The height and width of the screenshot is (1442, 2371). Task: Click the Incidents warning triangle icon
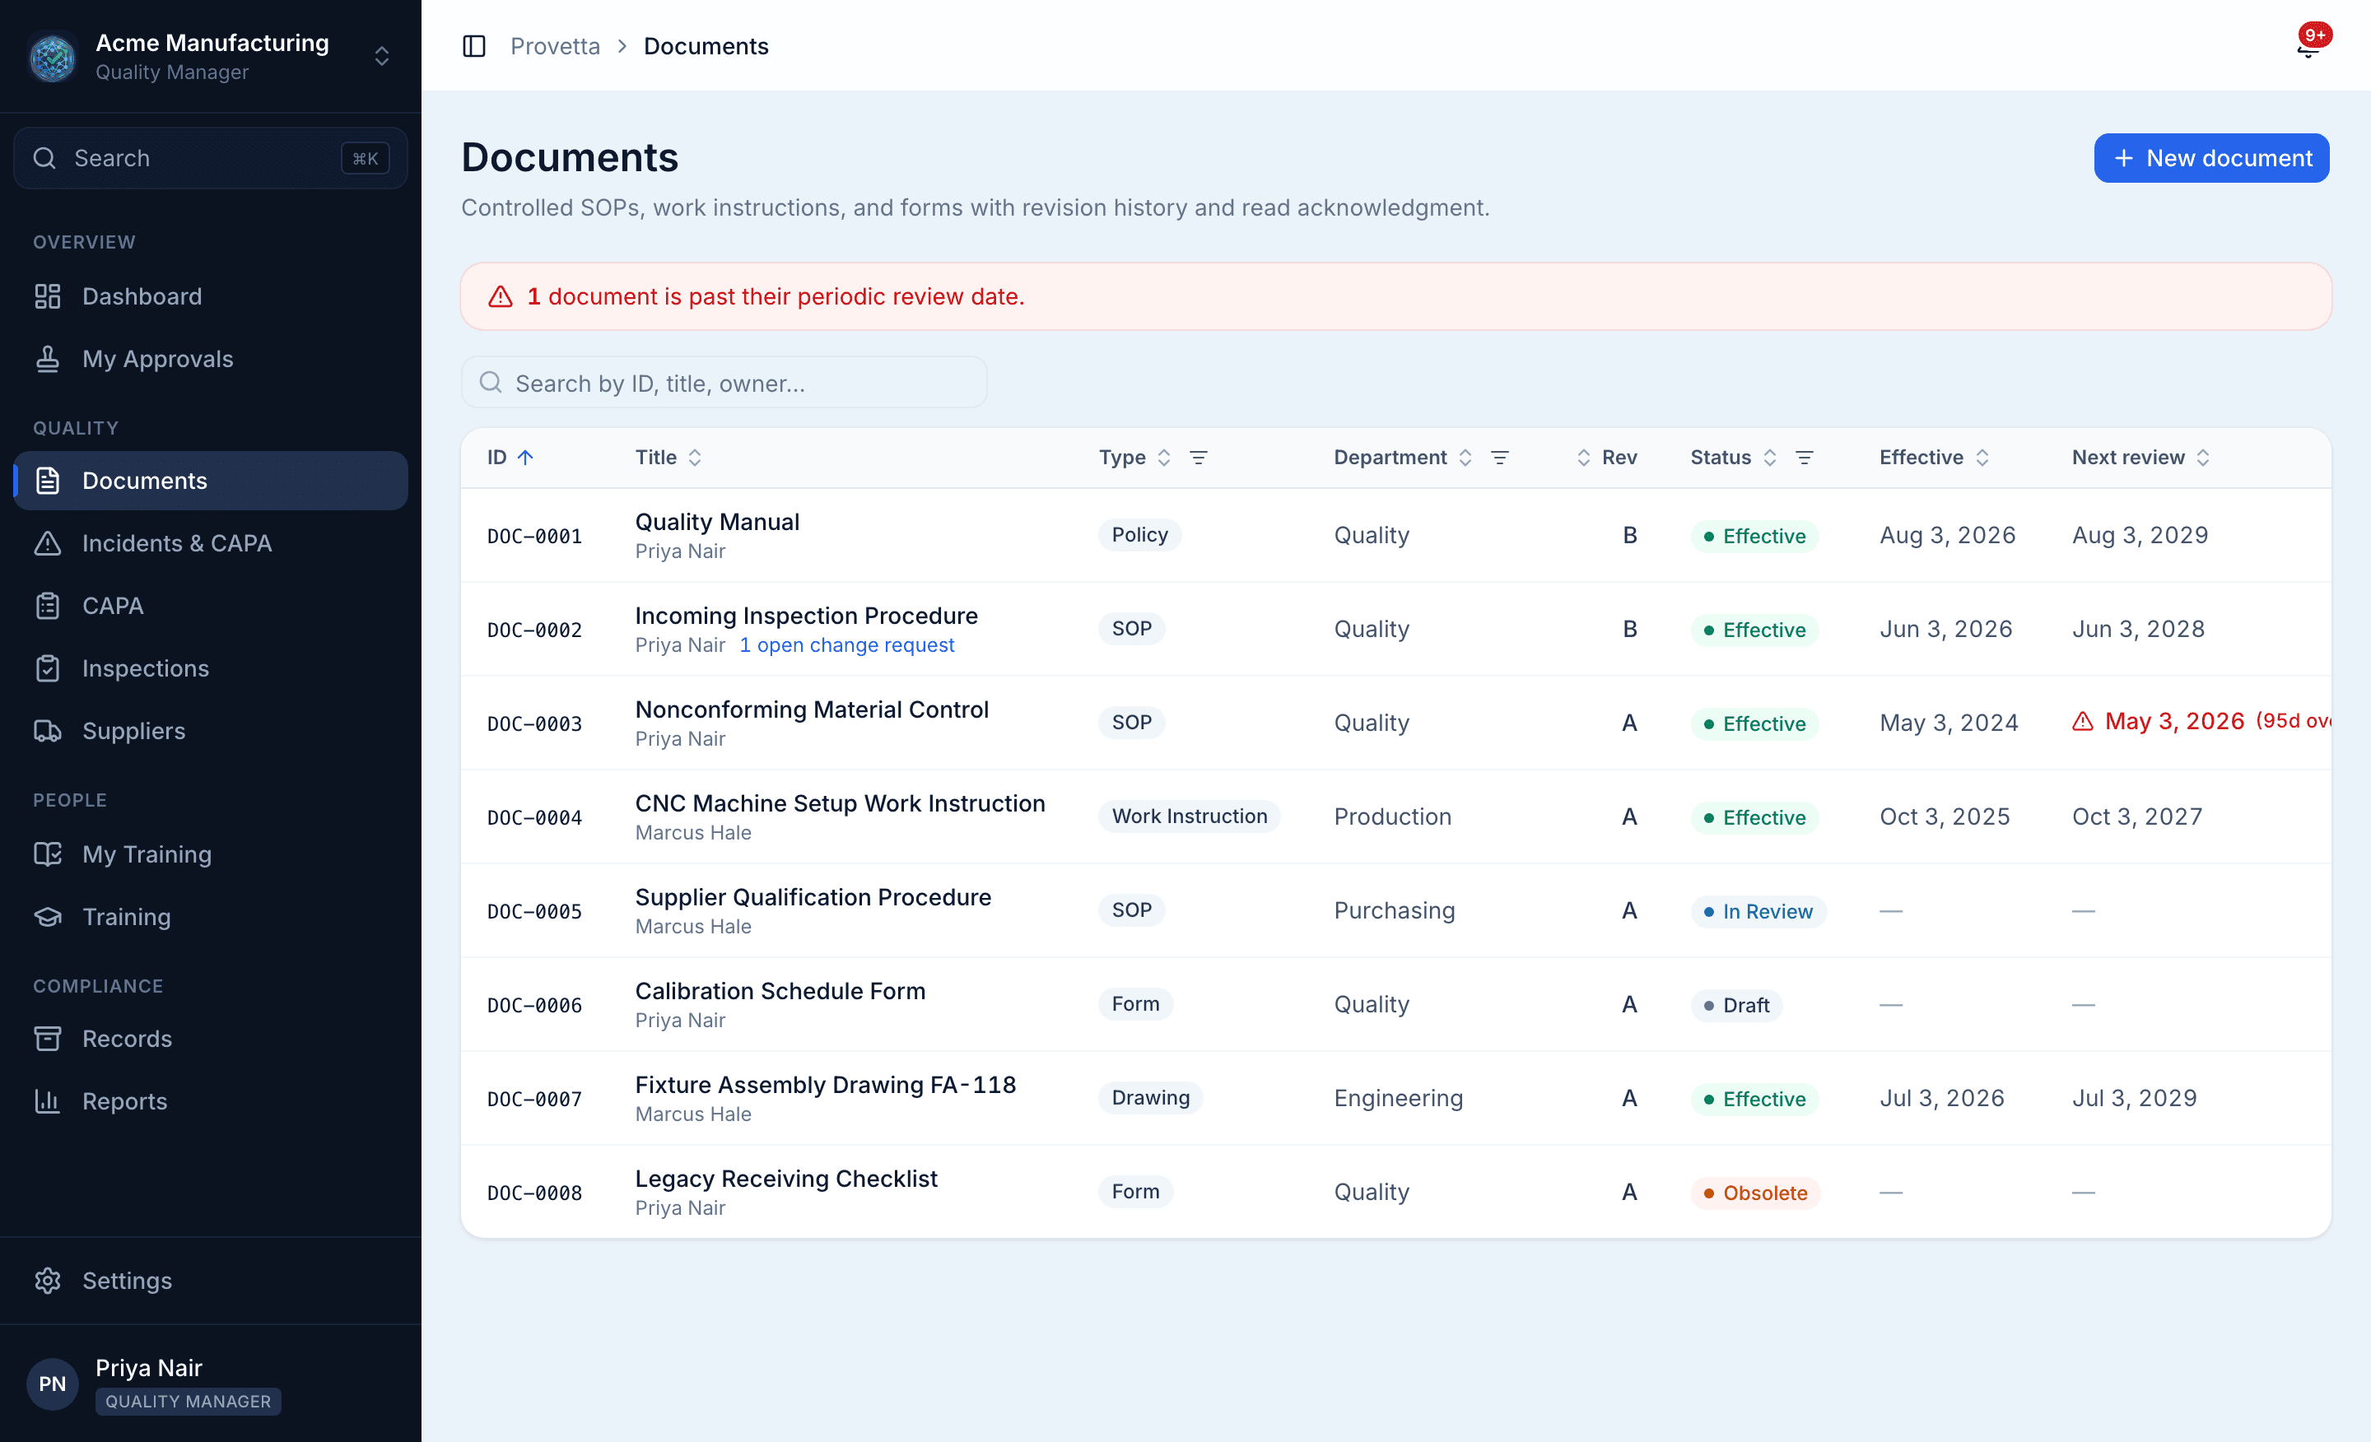point(47,543)
